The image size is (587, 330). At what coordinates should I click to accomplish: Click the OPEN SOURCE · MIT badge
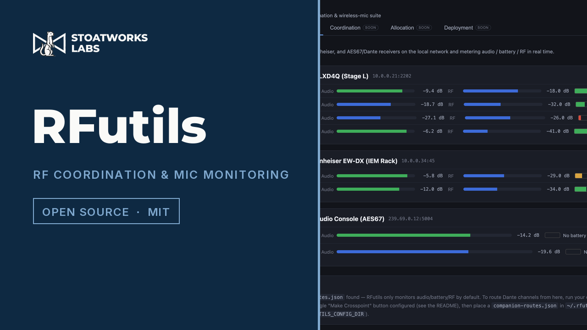(x=106, y=211)
